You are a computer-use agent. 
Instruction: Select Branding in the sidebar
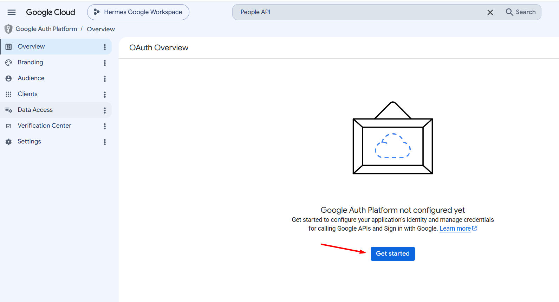point(56,62)
